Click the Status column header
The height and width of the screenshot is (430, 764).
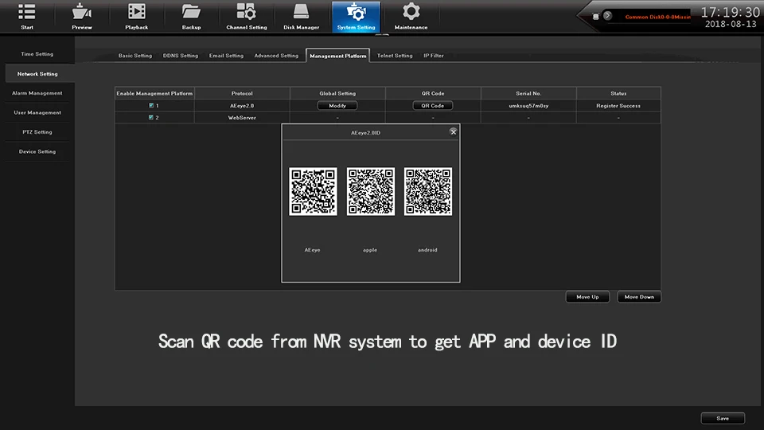[618, 93]
